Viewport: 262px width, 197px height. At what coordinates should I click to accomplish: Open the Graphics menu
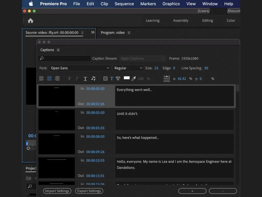click(x=171, y=4)
